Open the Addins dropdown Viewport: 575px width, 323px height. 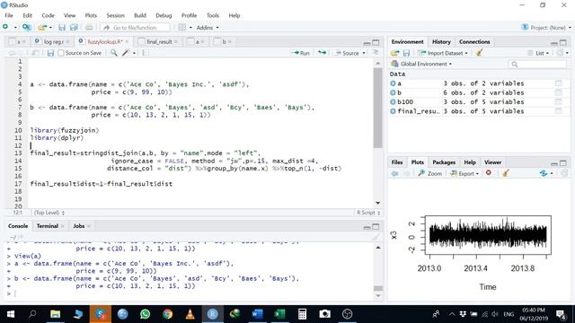click(x=208, y=28)
